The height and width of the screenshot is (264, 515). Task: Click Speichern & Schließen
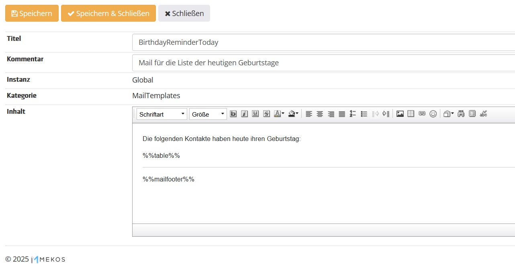108,13
